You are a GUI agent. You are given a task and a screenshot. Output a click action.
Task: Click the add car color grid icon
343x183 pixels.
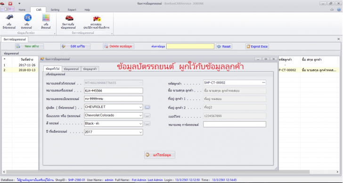(x=46, y=17)
